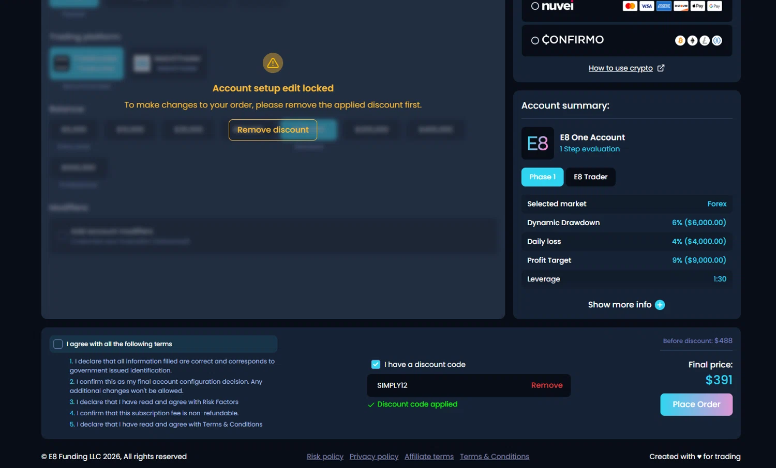The width and height of the screenshot is (776, 468).
Task: Click the American Express icon
Action: [x=664, y=6]
